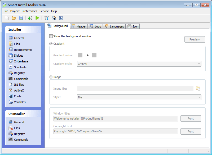
Task: Open Shortcuts section
Action: click(x=17, y=67)
